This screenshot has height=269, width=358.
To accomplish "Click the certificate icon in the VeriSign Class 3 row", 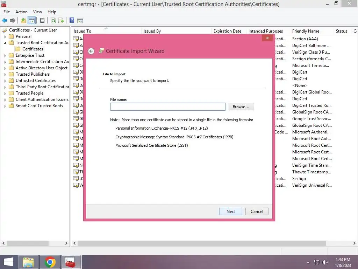I will coord(76,52).
